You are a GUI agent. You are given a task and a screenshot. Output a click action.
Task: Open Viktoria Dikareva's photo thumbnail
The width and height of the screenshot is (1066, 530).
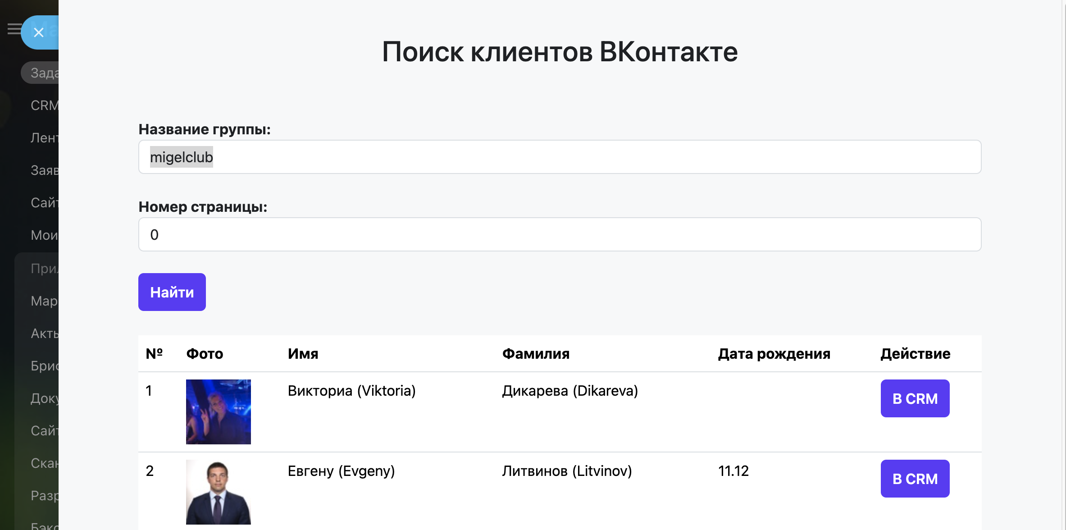(218, 411)
